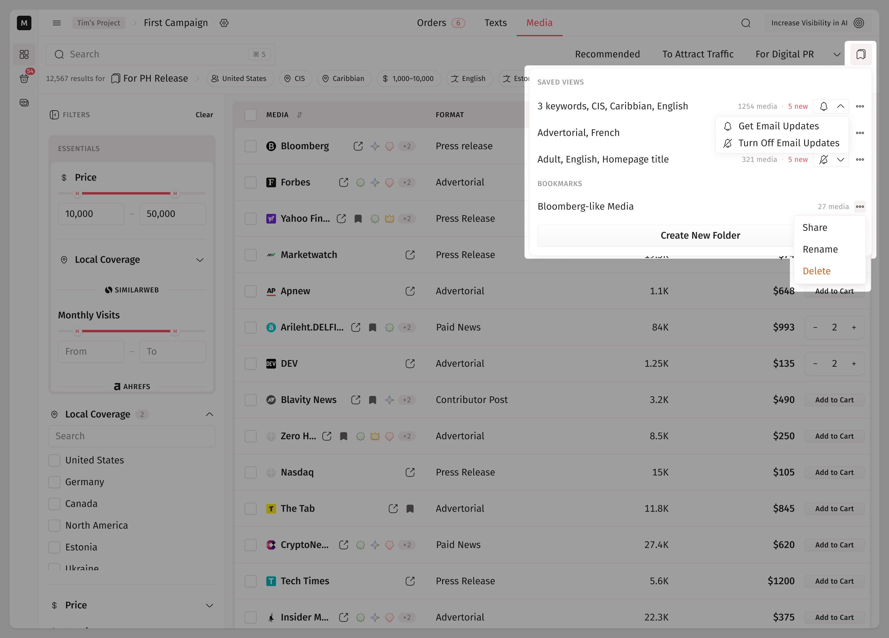Enable the Germany coverage checkbox

[54, 482]
